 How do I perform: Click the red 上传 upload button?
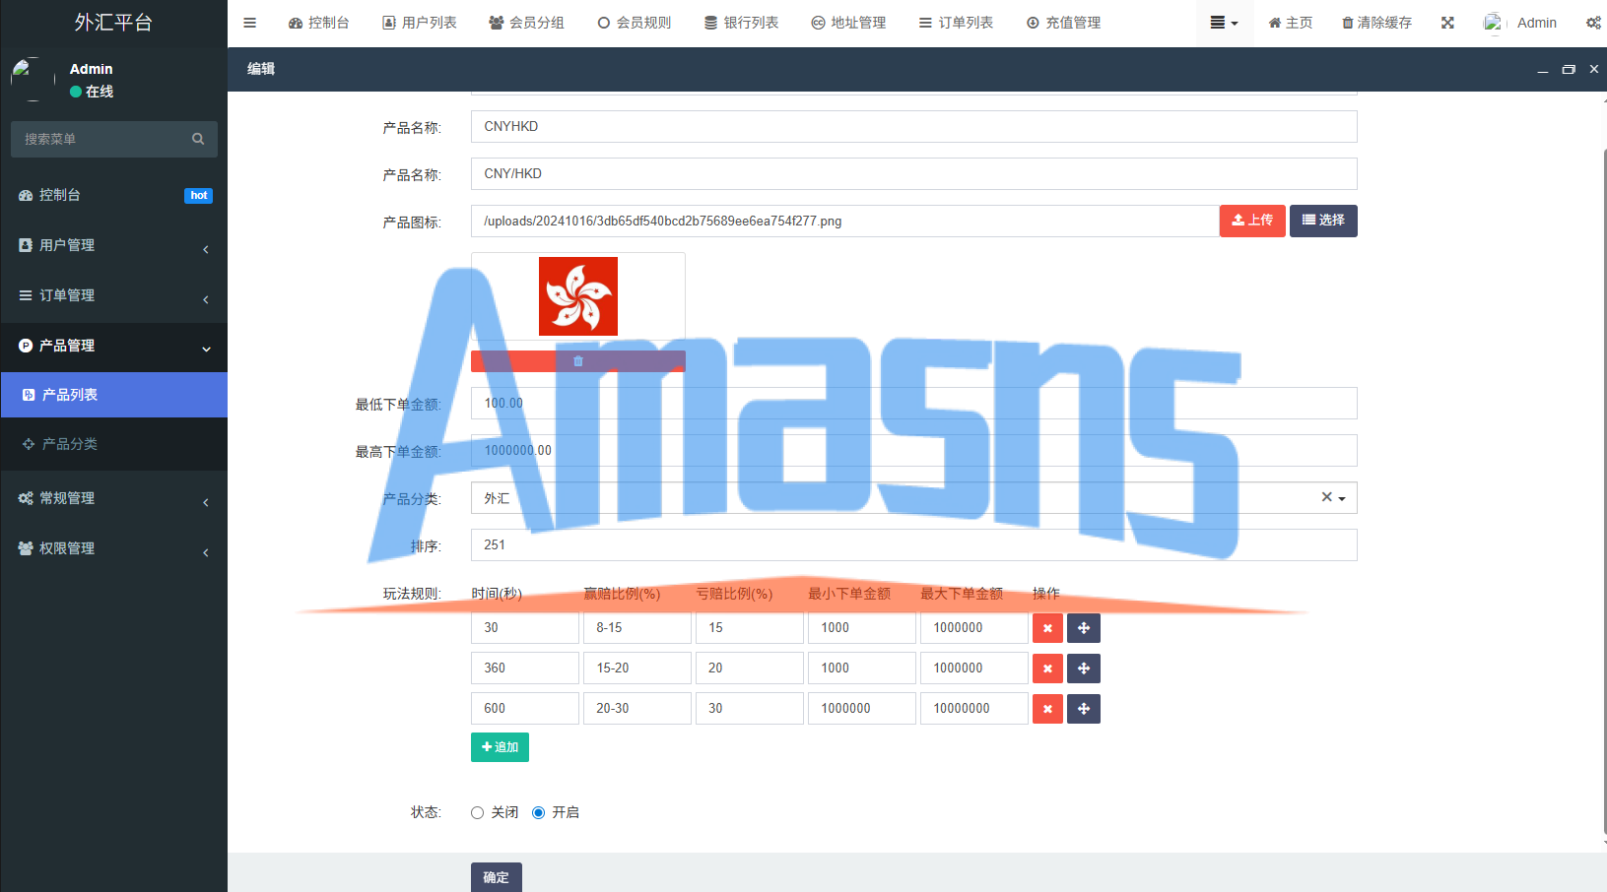1252,221
